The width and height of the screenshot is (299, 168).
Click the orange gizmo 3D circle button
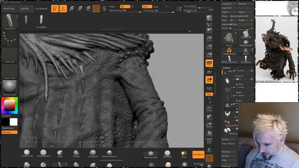pos(96,8)
